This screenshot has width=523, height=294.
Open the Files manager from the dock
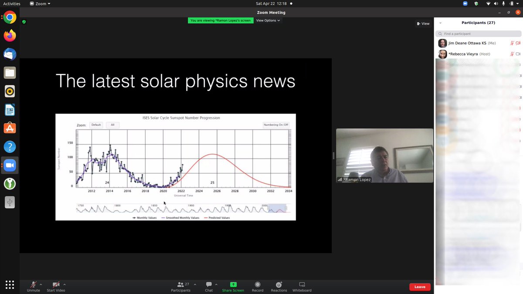tap(10, 73)
